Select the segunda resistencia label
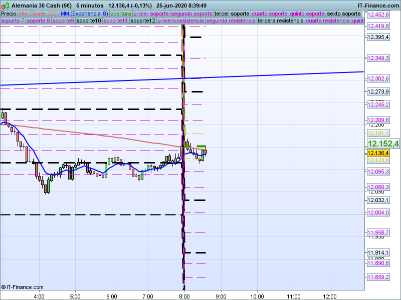Viewport: 401px width, 300px height. pyautogui.click(x=231, y=20)
